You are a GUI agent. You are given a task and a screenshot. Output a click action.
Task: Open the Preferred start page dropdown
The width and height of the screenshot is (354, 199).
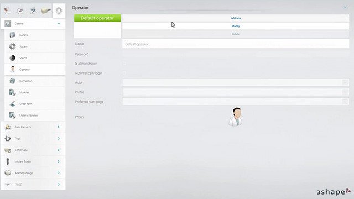(x=236, y=102)
